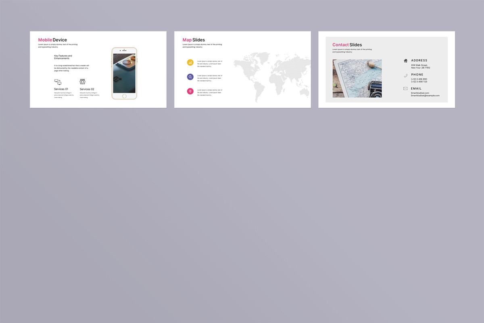Click the envelope icon beside EMAIL
The width and height of the screenshot is (484, 323).
405,88
